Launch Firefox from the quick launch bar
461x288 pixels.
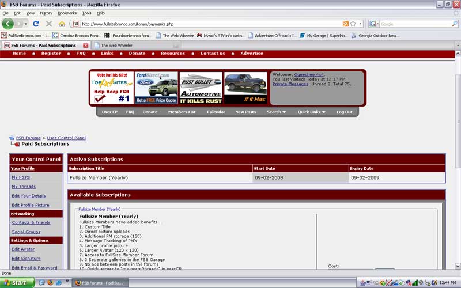[50, 283]
